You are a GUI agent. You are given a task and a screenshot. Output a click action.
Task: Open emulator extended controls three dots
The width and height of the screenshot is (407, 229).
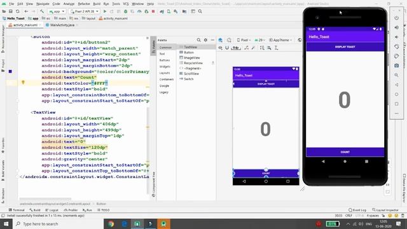tap(396, 113)
